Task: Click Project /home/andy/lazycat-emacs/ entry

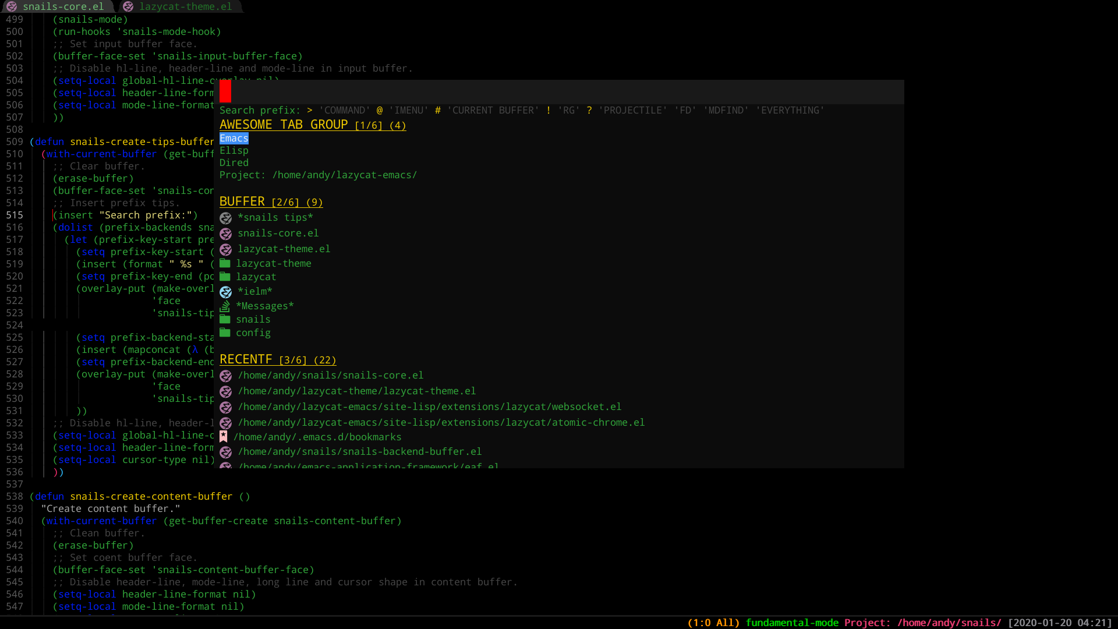Action: pyautogui.click(x=318, y=175)
